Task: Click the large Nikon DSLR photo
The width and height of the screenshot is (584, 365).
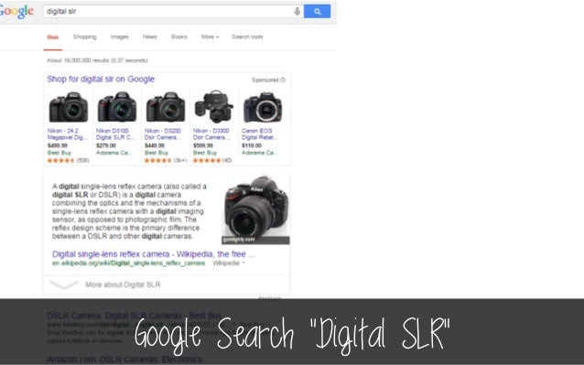Action: 255,209
